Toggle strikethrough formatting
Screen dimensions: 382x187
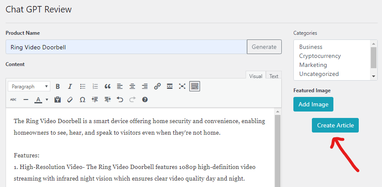click(13, 100)
